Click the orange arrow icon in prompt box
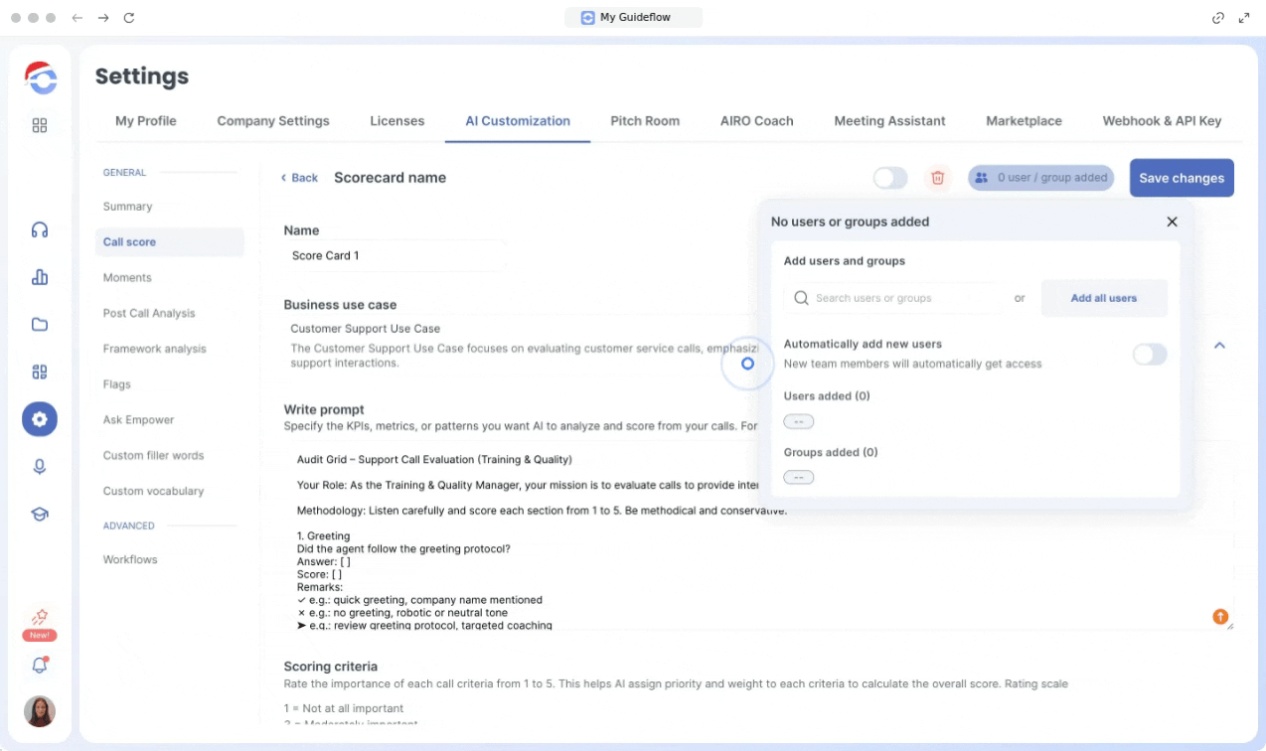Image resolution: width=1266 pixels, height=751 pixels. (1220, 617)
